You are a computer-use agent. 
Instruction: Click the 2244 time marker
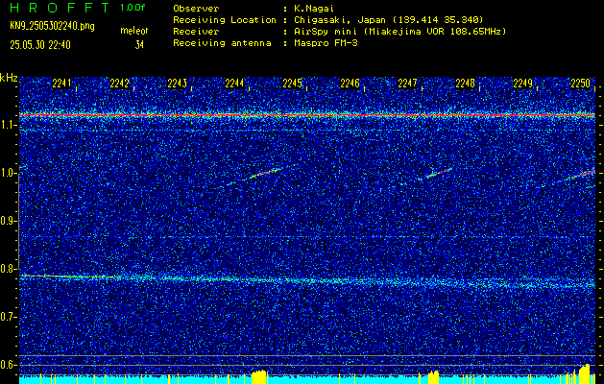click(x=234, y=84)
